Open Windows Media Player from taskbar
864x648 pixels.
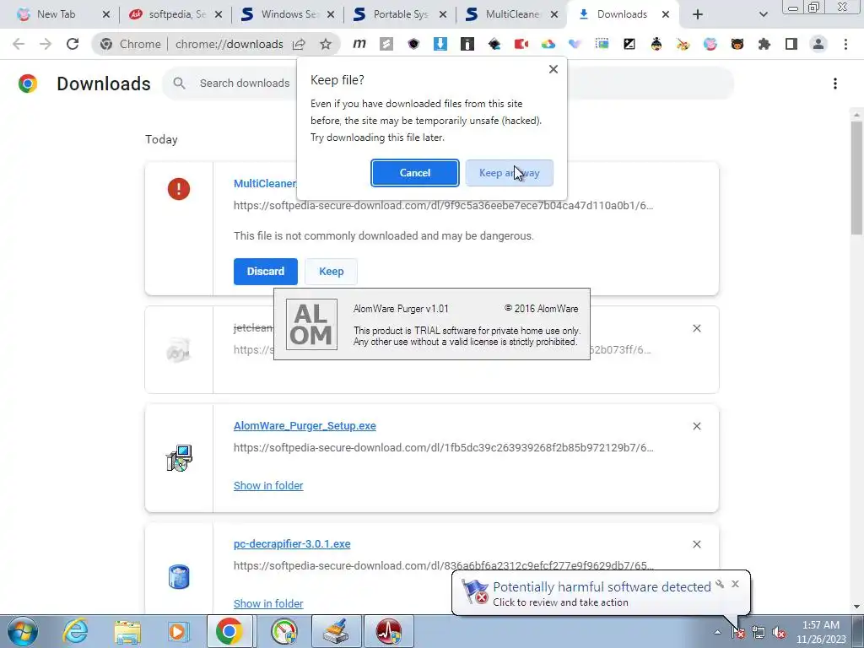coord(178,631)
